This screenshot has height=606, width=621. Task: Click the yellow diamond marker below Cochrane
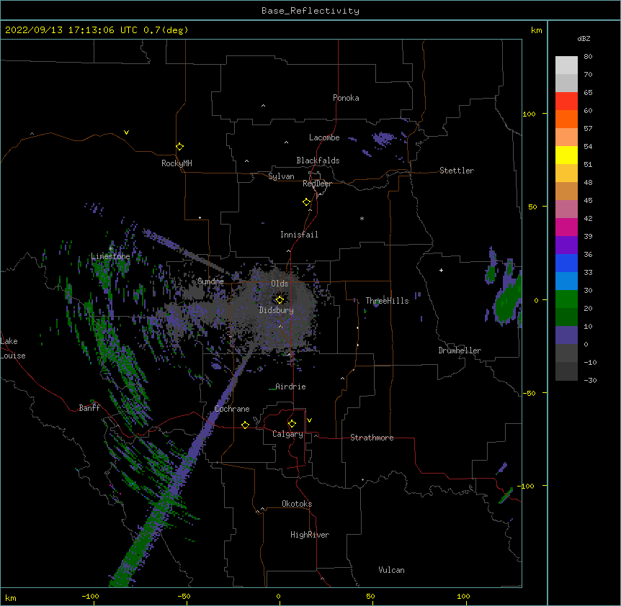[245, 425]
